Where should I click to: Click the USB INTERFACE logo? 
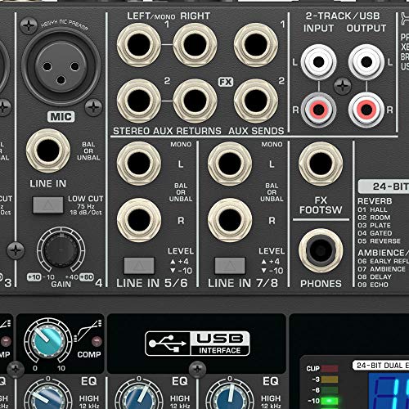pyautogui.click(x=197, y=344)
